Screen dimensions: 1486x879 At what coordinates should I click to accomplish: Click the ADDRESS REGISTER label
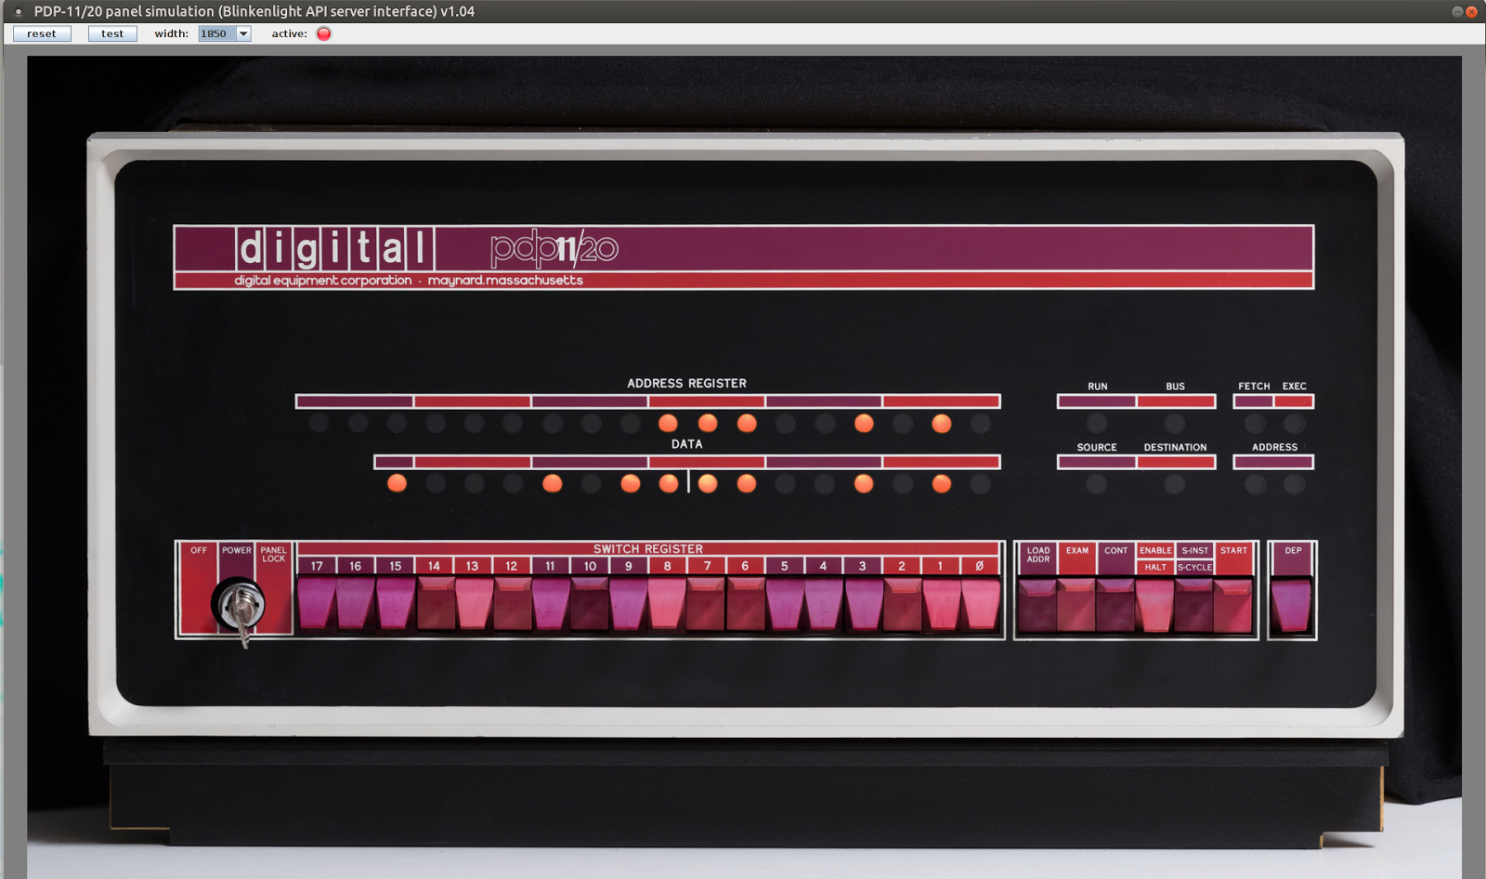coord(685,383)
